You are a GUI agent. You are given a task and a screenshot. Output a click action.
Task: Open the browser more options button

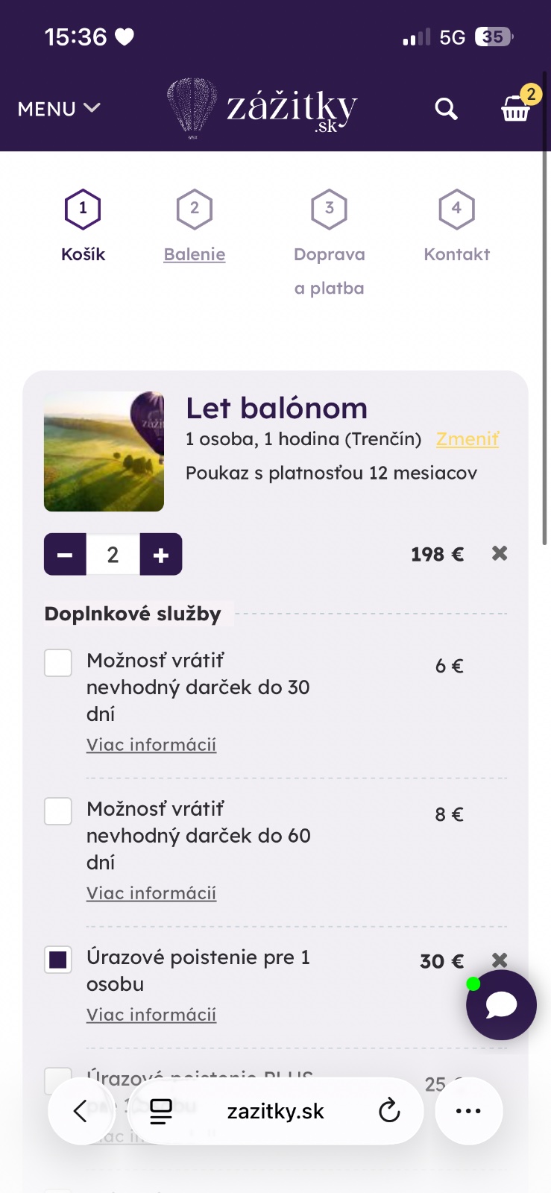(468, 1111)
